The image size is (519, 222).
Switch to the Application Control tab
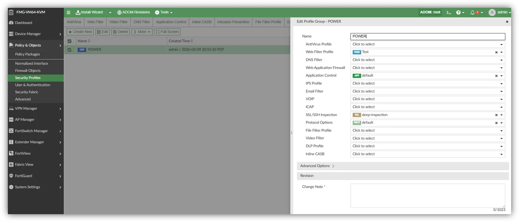tap(171, 22)
